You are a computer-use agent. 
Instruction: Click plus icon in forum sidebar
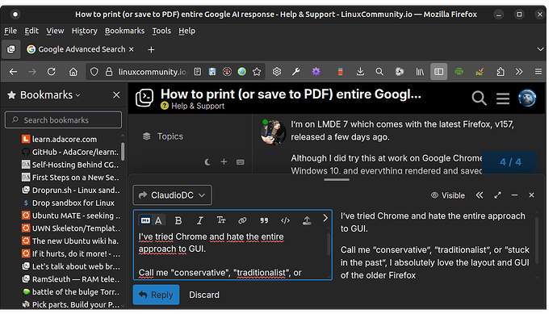coord(224,162)
